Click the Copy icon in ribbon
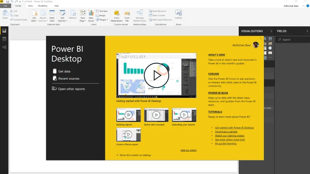Screen dimensions: 310x174 [x=12, y=15]
